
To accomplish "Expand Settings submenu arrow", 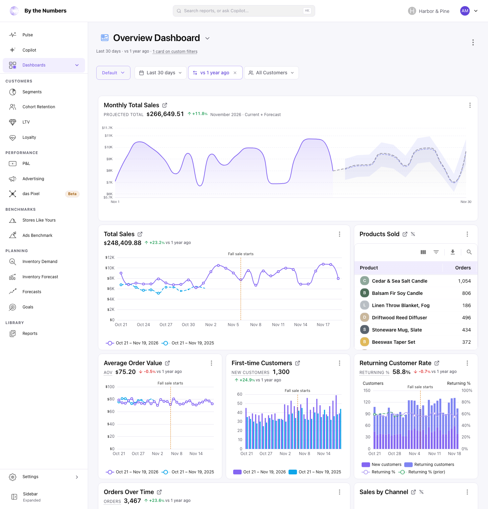I will 77,477.
